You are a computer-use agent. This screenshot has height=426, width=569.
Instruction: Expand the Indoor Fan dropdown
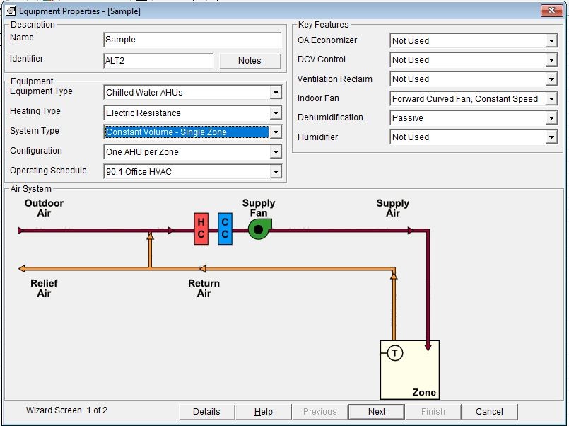(x=551, y=99)
